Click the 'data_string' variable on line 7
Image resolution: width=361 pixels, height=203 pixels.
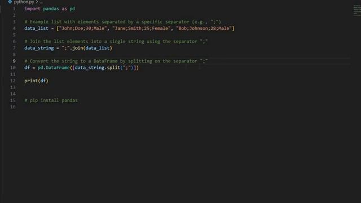[x=39, y=48]
